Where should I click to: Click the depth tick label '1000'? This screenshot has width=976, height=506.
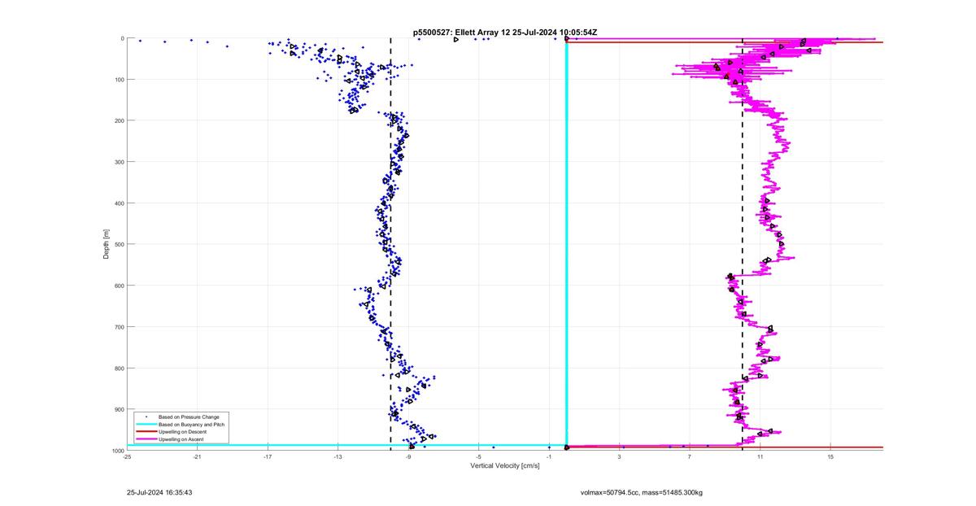(117, 451)
